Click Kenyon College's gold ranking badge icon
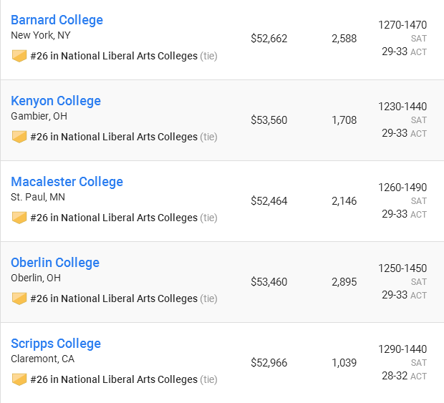 click(19, 137)
